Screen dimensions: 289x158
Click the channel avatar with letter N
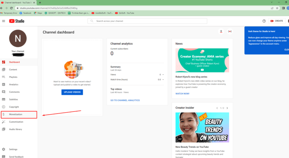coord(18,38)
